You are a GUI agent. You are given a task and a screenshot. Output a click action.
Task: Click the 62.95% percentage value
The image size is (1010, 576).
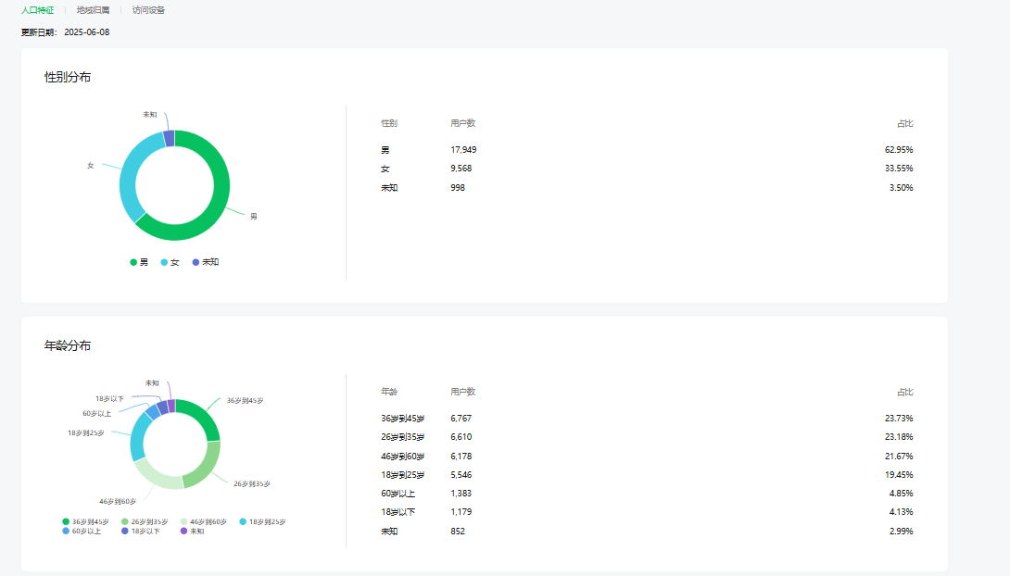(x=899, y=150)
